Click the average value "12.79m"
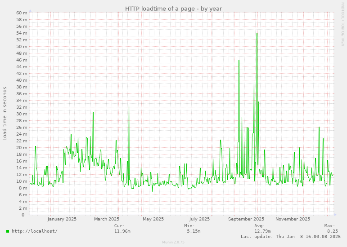Image resolution: width=347 pixels, height=247 pixels. (x=262, y=231)
